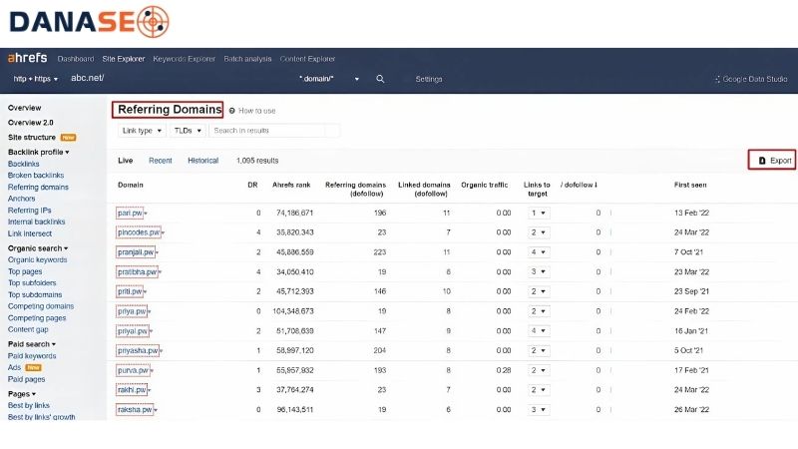This screenshot has width=798, height=449.
Task: Open Top subfolders in the sidebar
Action: pyautogui.click(x=32, y=283)
